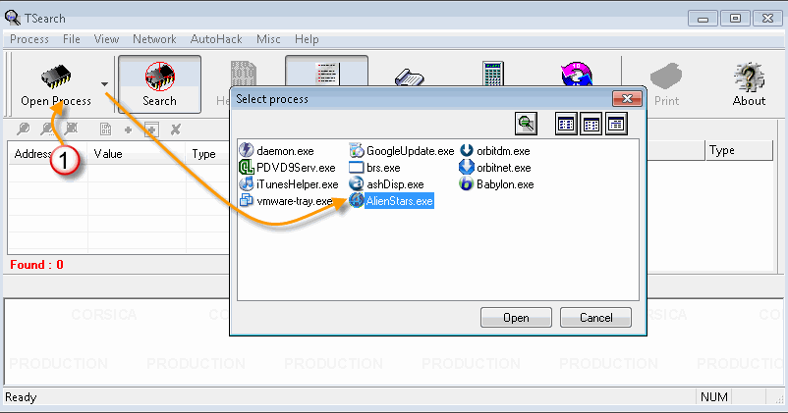The image size is (788, 413).
Task: Open the AutoHack menu
Action: (x=216, y=39)
